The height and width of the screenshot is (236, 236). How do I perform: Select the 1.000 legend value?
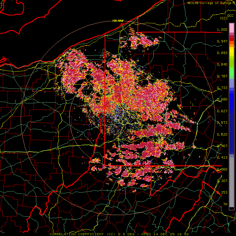point(222,29)
